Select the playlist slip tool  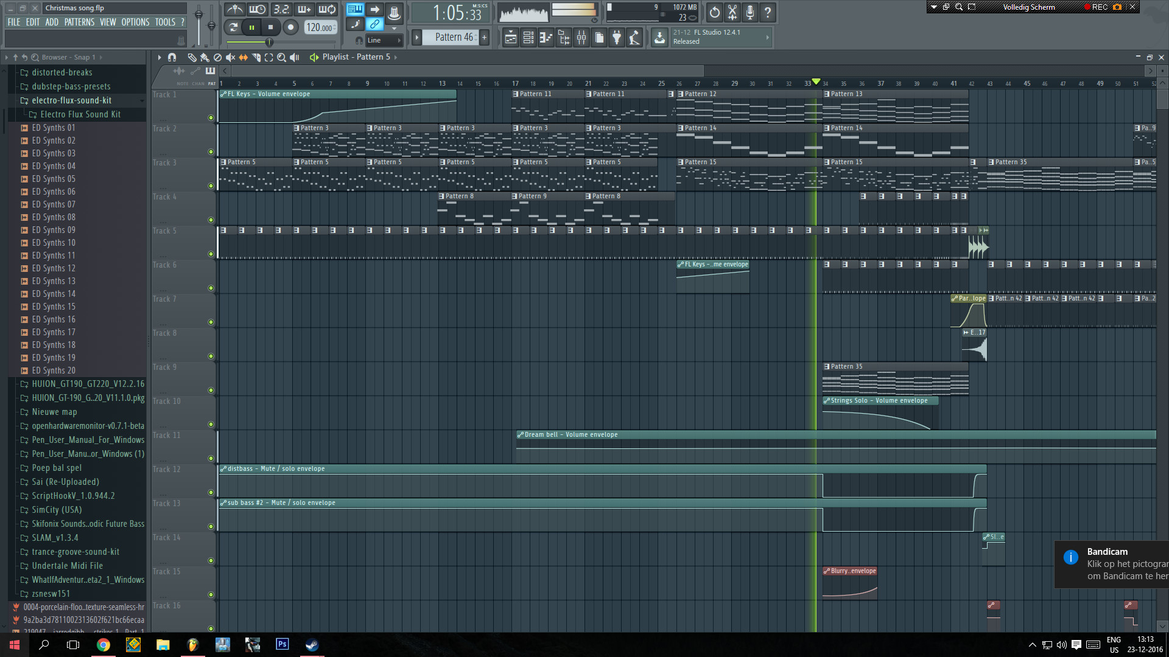tap(243, 57)
